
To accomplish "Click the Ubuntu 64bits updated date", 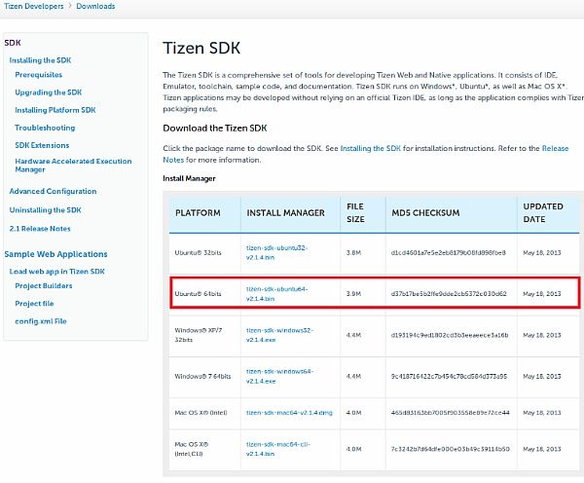I will [x=542, y=294].
